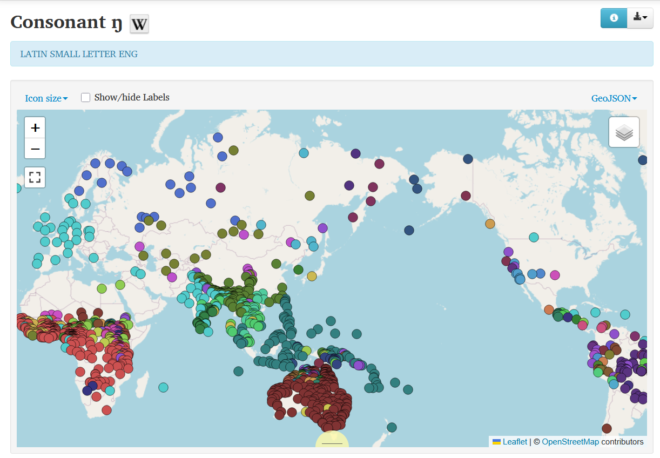The width and height of the screenshot is (660, 458).
Task: Click the blue info button
Action: 614,18
